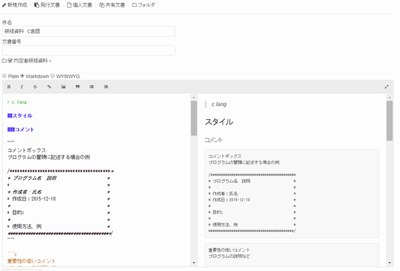Click the 件名 input field
This screenshot has height=271, width=400.
coord(89,31)
